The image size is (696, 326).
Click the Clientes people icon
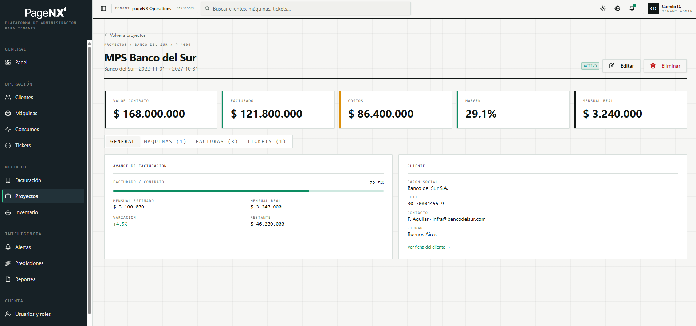point(8,97)
